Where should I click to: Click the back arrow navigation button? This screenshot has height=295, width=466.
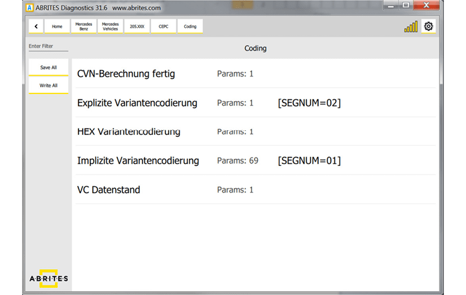pyautogui.click(x=36, y=27)
